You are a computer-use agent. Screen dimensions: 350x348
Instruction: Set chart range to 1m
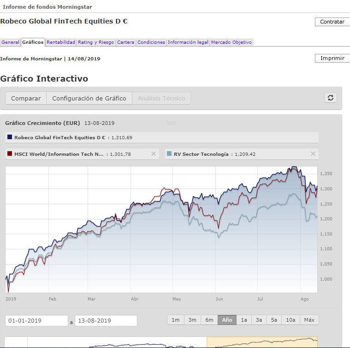coord(176,320)
